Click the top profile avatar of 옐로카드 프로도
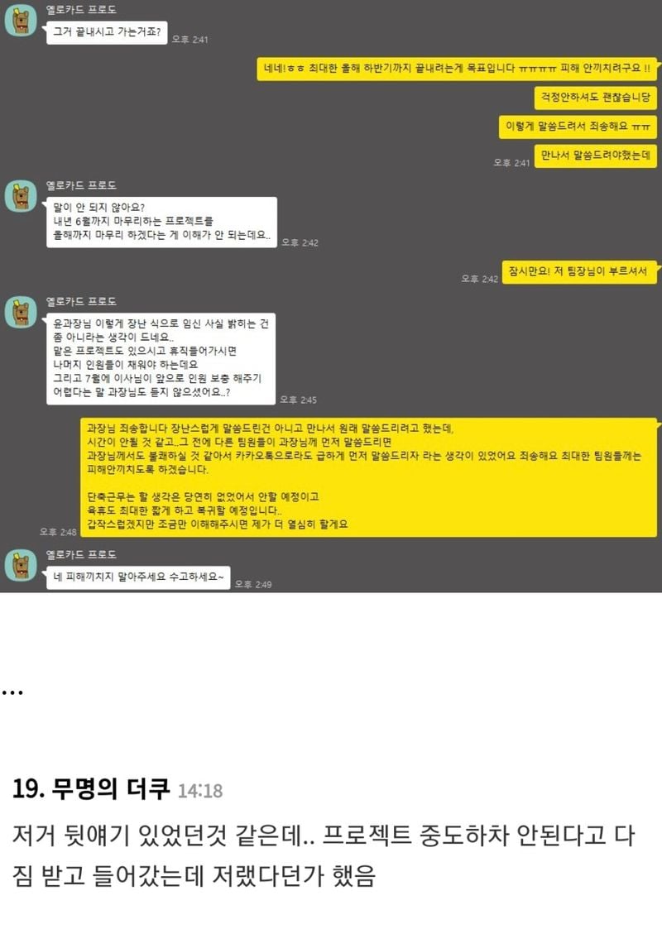 click(21, 21)
